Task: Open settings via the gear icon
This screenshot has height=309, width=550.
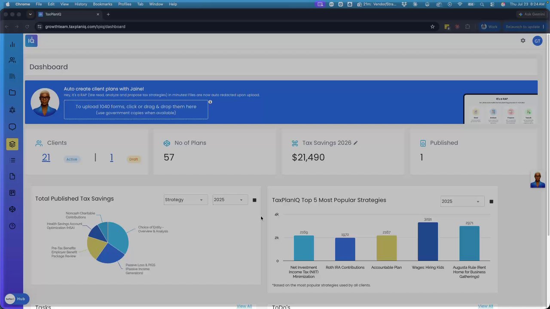Action: point(523,41)
